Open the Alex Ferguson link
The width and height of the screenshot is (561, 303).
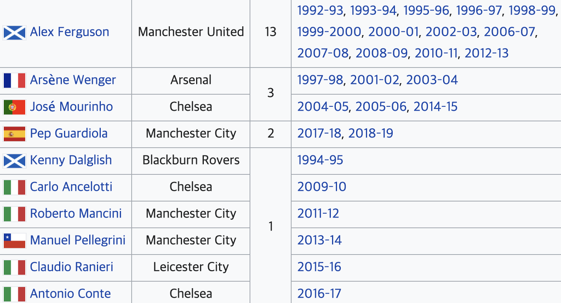[x=70, y=32]
